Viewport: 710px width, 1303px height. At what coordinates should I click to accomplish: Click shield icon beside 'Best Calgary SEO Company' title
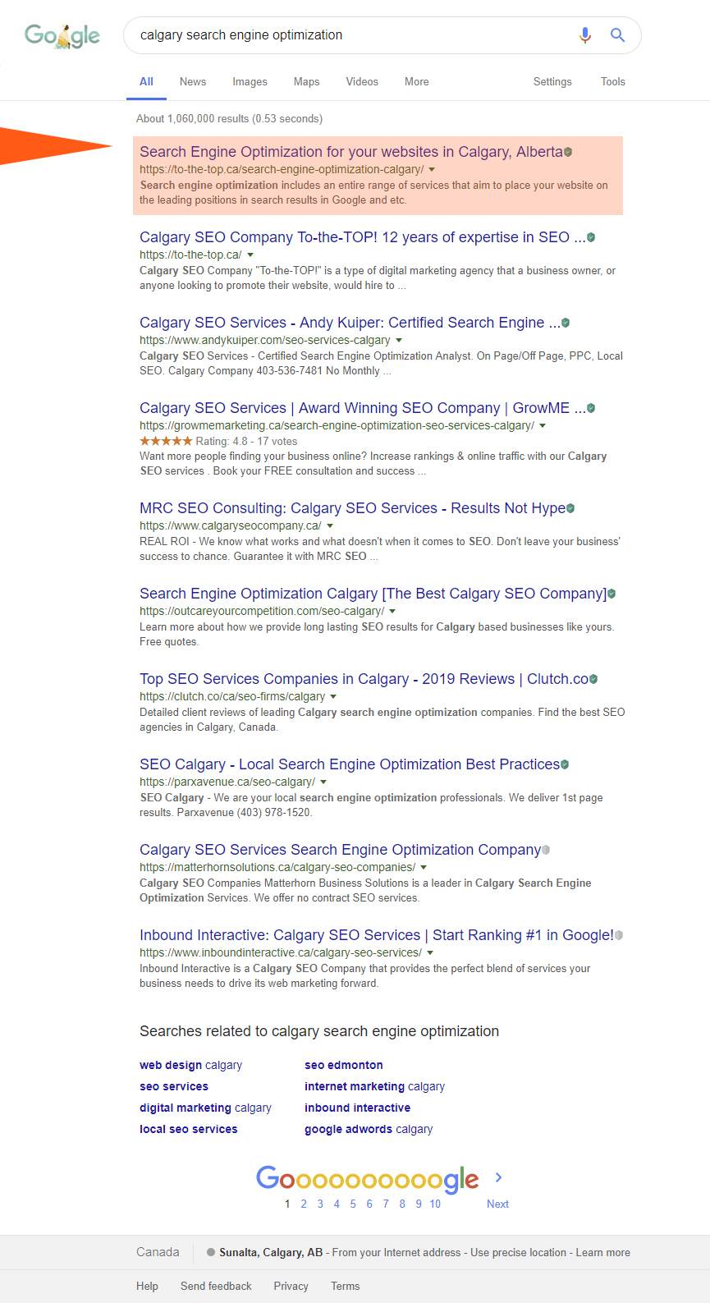coord(612,594)
